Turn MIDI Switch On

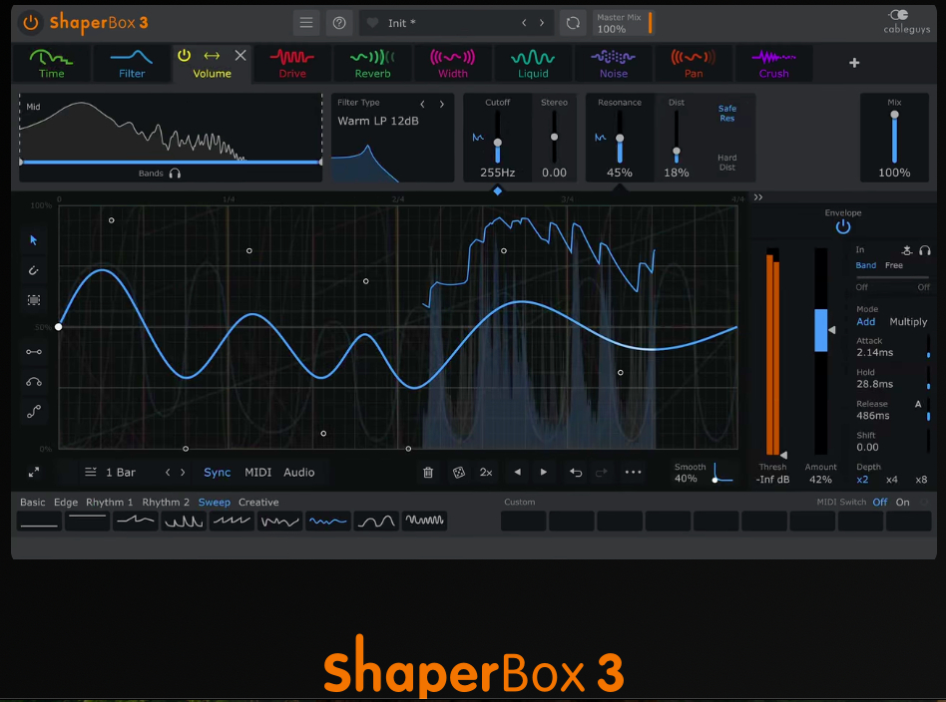pyautogui.click(x=902, y=503)
